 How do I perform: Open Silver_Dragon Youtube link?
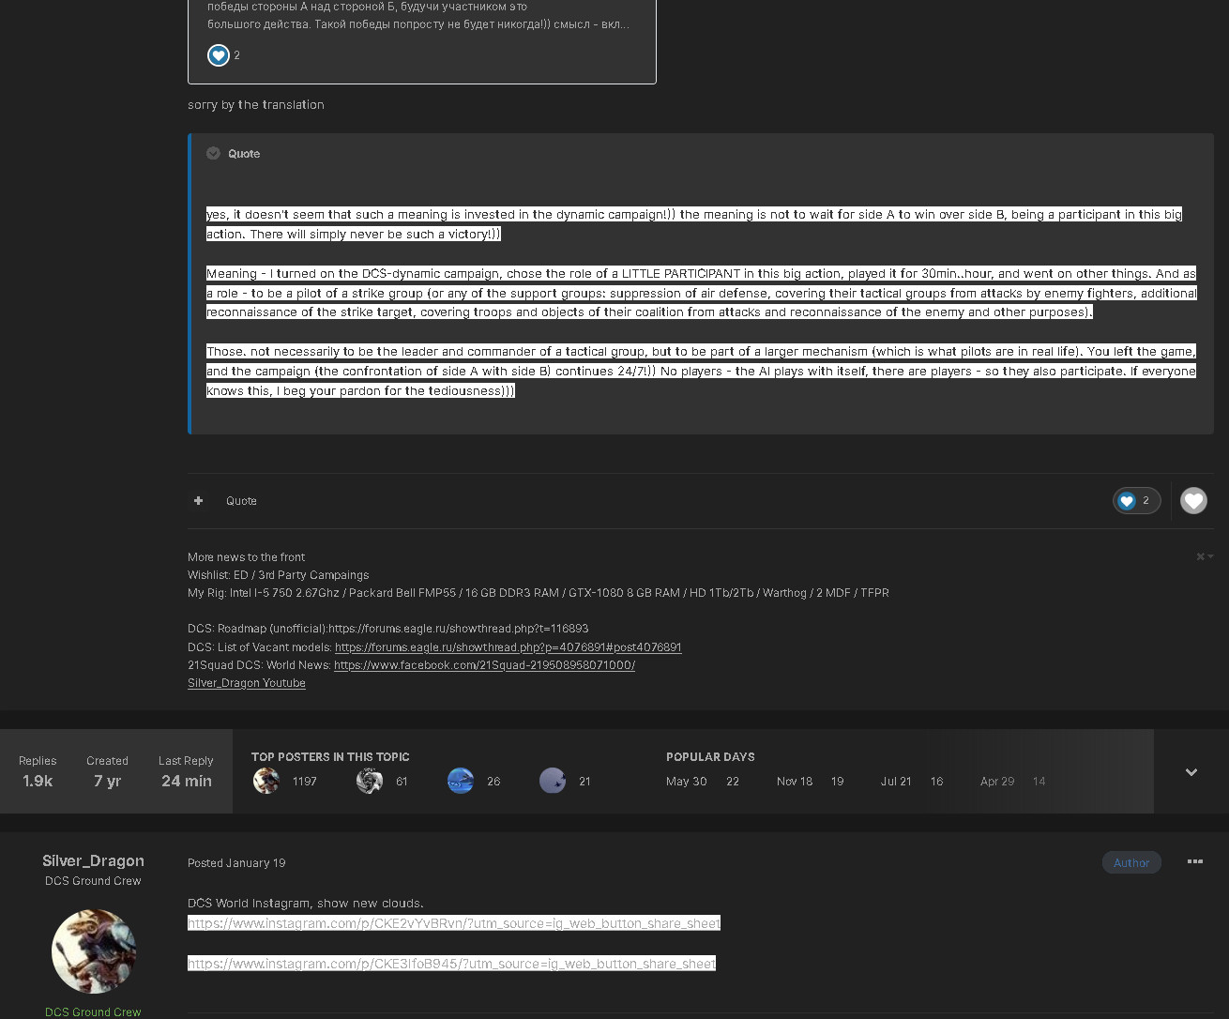click(x=247, y=683)
